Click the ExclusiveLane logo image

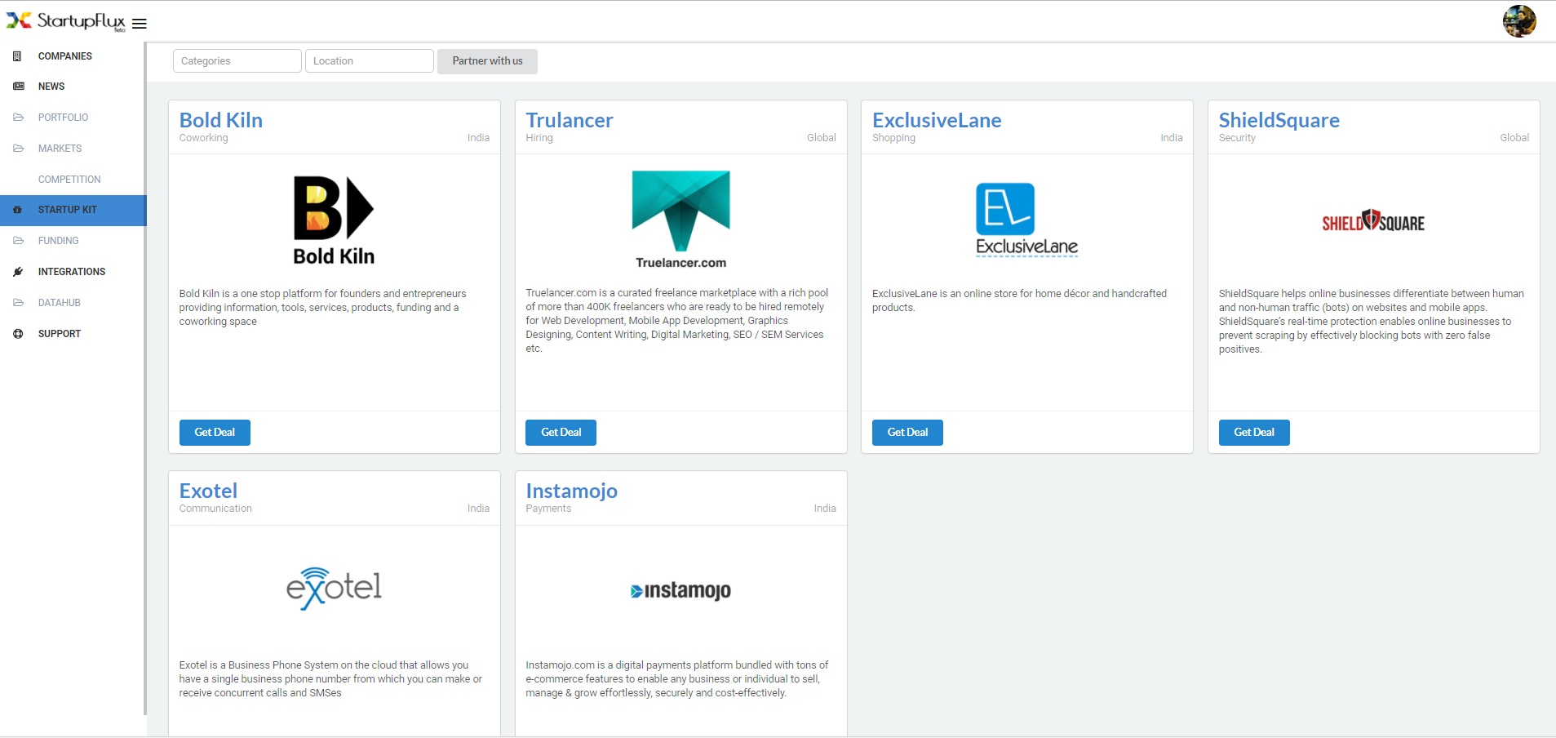[1027, 220]
